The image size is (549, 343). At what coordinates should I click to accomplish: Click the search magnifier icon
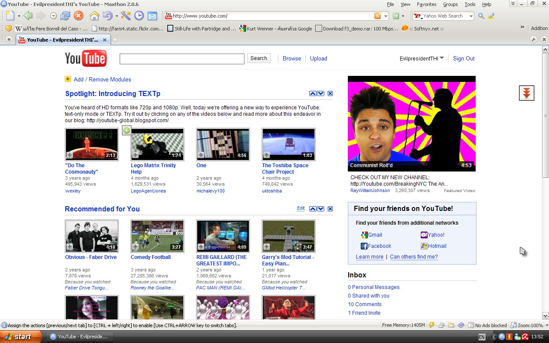tap(481, 16)
